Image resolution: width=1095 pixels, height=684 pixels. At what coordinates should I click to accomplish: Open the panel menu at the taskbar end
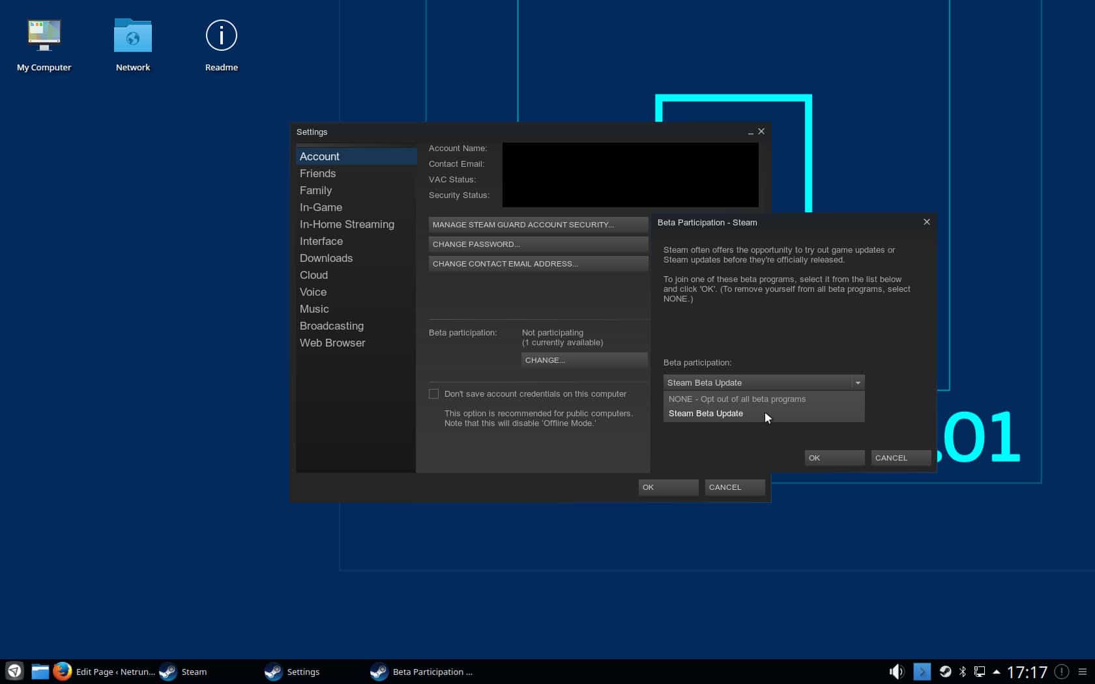[x=1083, y=671]
